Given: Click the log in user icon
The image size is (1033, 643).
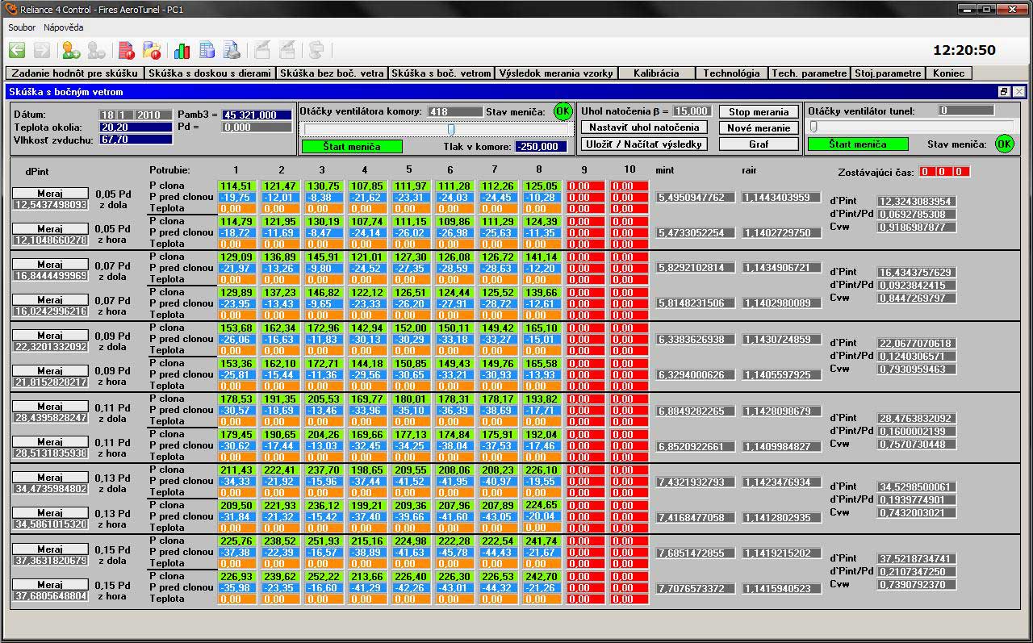Looking at the screenshot, I should point(71,50).
